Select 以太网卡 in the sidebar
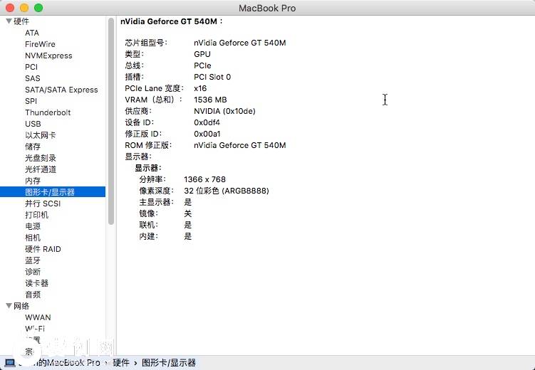This screenshot has height=370, width=535. 40,135
